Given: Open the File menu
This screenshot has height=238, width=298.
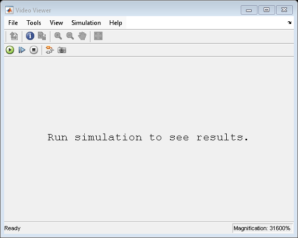Looking at the screenshot, I should pyautogui.click(x=13, y=23).
